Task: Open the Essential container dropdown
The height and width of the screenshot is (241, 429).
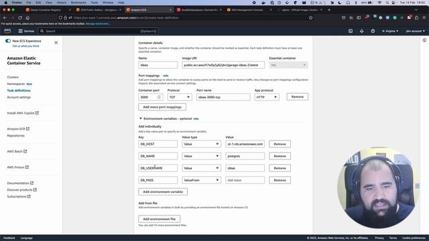Action: tap(288, 65)
